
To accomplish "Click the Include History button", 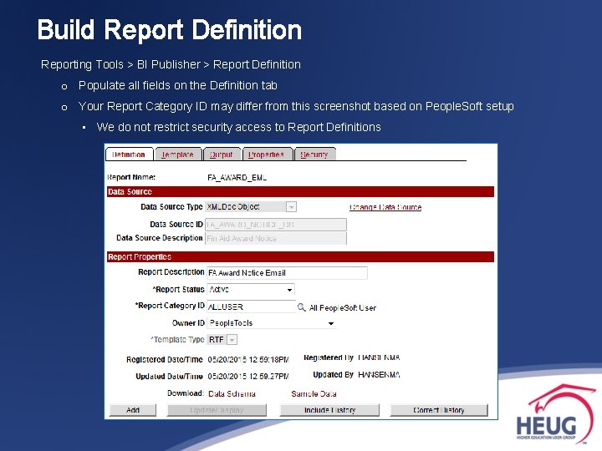I will tap(329, 410).
